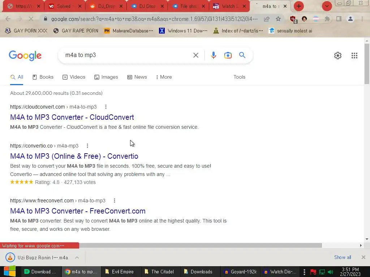Open the Windows Start button
The width and height of the screenshot is (370, 277).
point(9,271)
